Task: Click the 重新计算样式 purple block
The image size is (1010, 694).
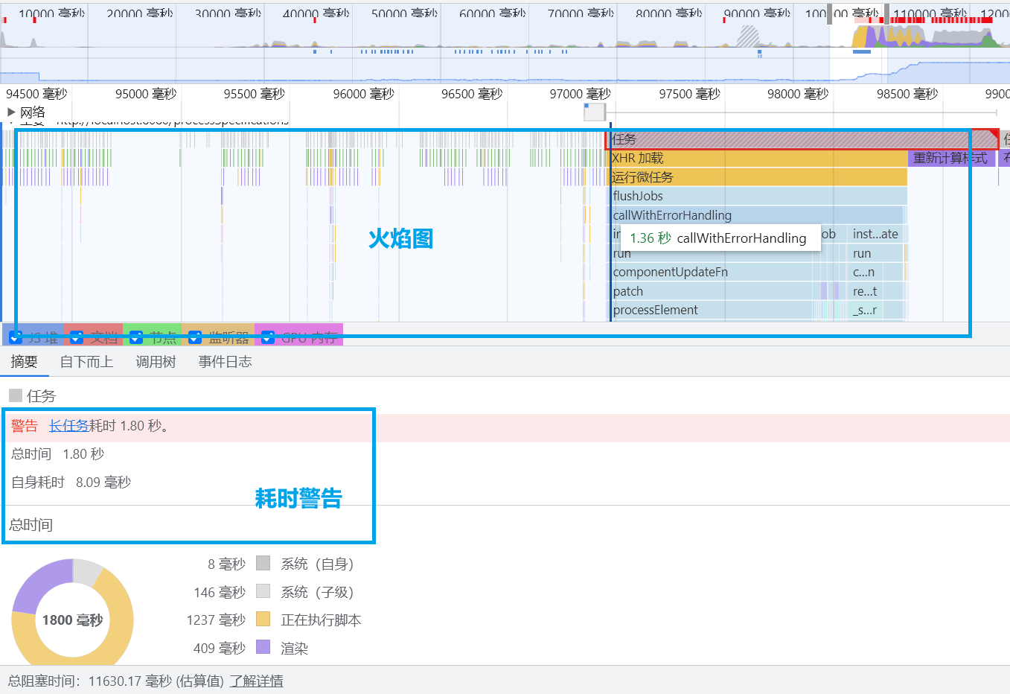Action: (x=951, y=158)
